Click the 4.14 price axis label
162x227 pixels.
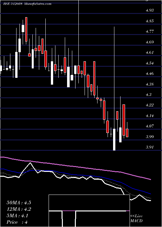150,116
